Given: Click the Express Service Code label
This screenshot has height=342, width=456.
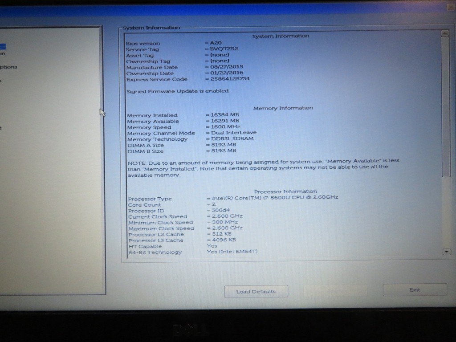Looking at the screenshot, I should [157, 79].
